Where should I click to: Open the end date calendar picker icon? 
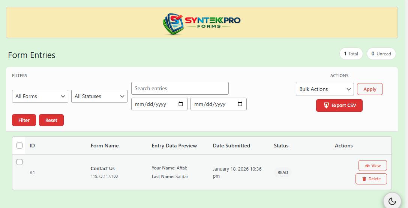point(240,104)
